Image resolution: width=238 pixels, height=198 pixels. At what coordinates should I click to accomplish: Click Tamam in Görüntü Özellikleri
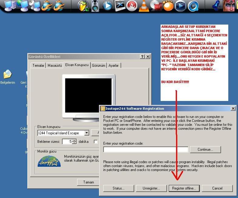click(88, 182)
